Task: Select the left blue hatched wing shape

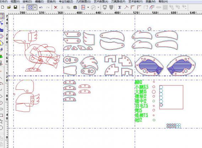Action: click(x=149, y=65)
